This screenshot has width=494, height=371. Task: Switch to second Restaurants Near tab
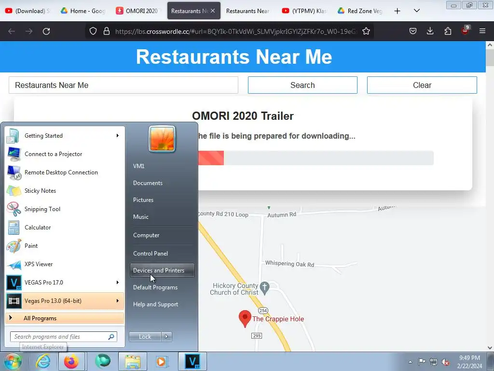point(248,11)
